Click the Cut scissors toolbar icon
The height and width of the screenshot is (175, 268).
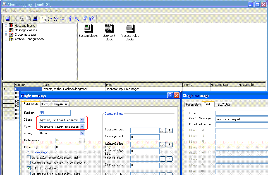pyautogui.click(x=16, y=19)
